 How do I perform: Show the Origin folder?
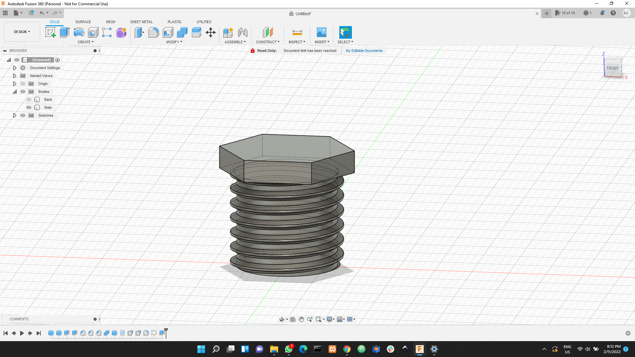pos(23,84)
